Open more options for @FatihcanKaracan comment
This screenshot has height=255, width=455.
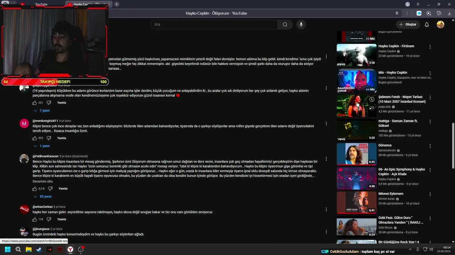[326, 159]
